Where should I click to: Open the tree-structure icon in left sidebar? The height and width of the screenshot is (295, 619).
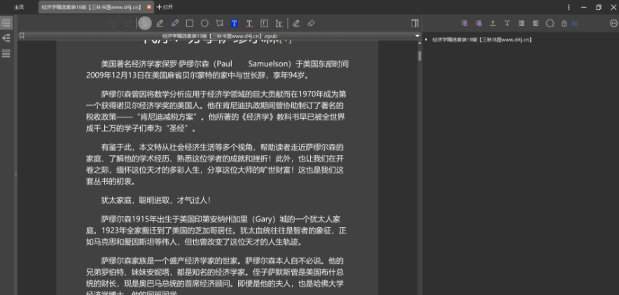coord(6,38)
